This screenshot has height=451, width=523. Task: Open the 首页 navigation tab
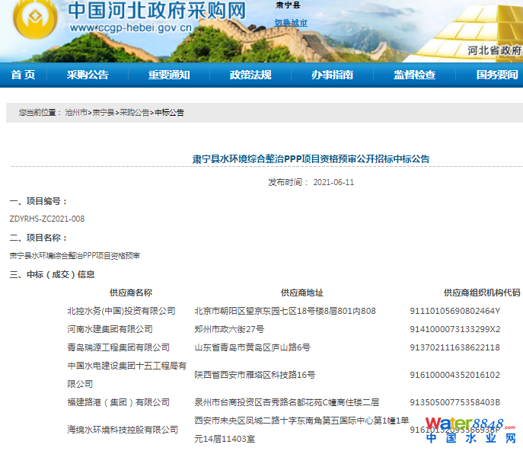[23, 75]
